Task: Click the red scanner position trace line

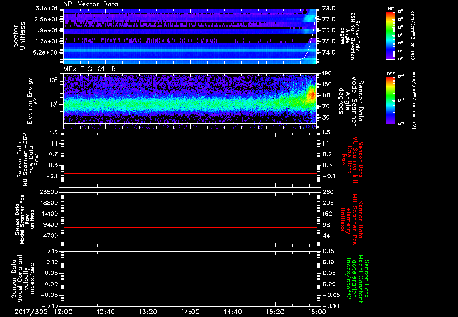Action: [190, 228]
